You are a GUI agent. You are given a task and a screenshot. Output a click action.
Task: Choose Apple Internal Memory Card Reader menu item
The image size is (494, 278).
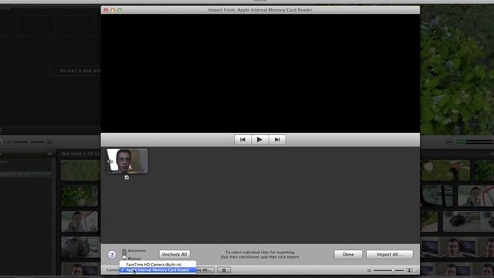pos(157,270)
